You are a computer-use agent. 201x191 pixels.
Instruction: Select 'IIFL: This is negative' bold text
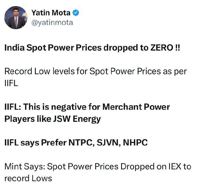pos(45,107)
